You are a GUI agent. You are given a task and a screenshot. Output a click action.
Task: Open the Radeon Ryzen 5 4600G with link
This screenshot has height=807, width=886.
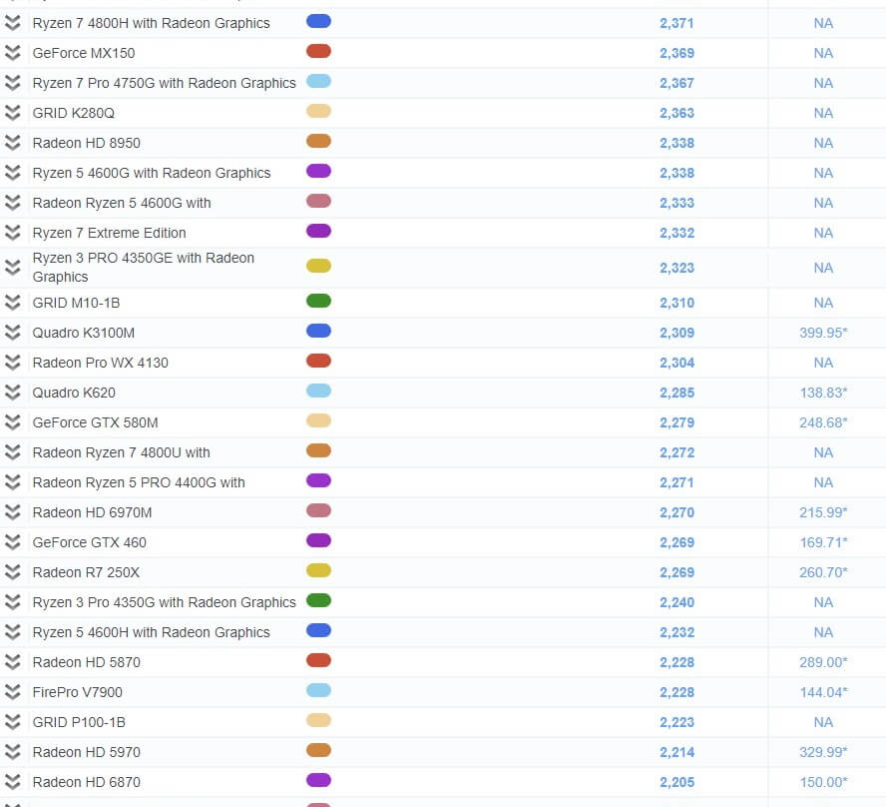pos(122,203)
